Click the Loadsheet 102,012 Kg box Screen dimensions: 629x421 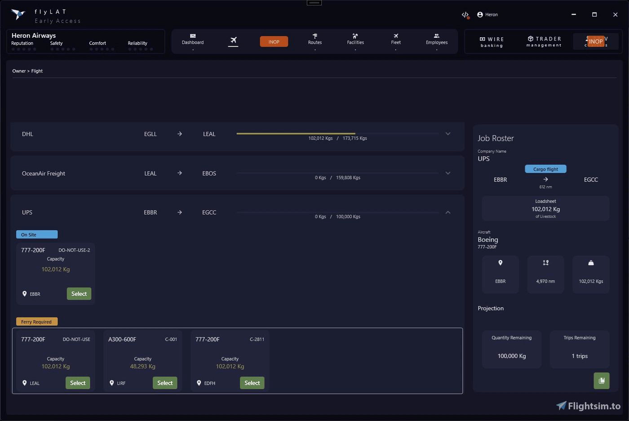(x=545, y=208)
